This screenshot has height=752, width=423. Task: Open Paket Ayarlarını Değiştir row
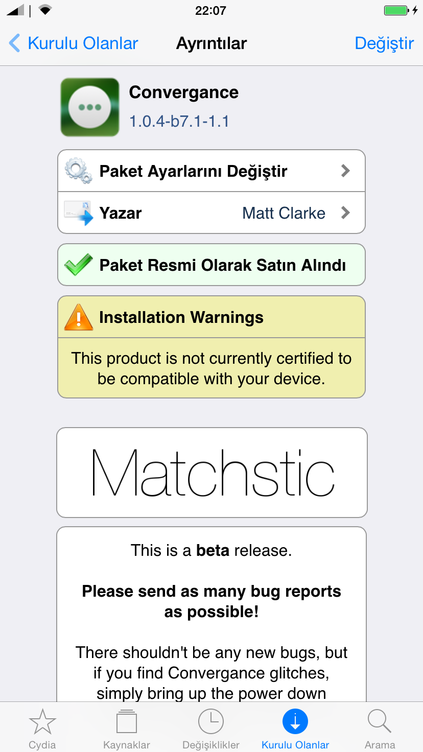coord(212,171)
